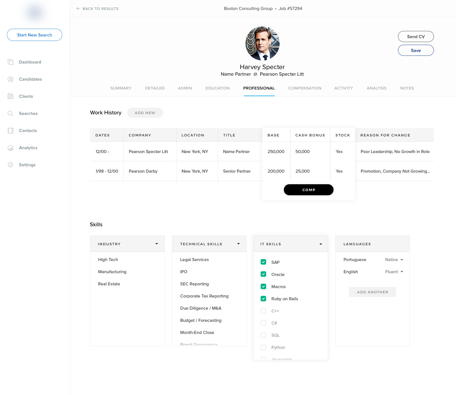The image size is (456, 395).
Task: Expand the Industry dropdown arrow
Action: point(157,244)
